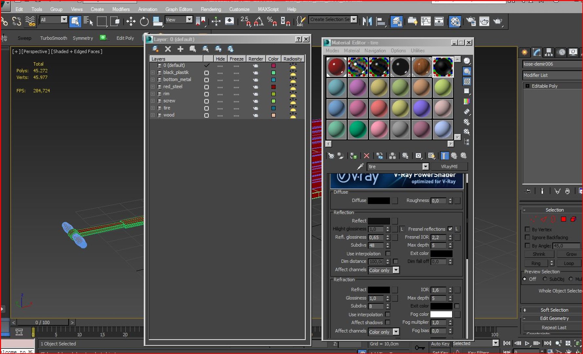
Task: Pick material from object eyedropper
Action: (x=360, y=167)
